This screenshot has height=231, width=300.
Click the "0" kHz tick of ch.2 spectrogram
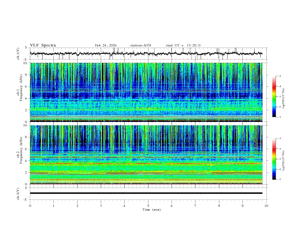(x=27, y=184)
